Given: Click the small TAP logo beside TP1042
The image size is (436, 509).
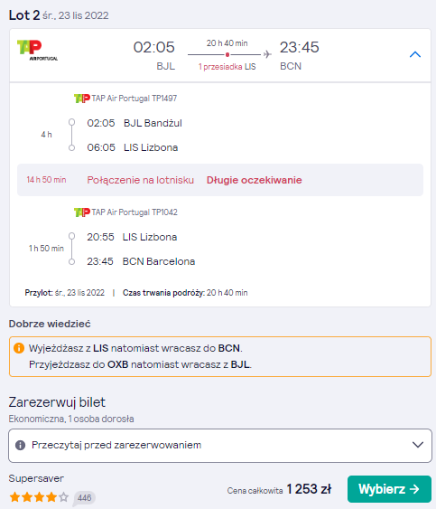Looking at the screenshot, I should pos(81,212).
